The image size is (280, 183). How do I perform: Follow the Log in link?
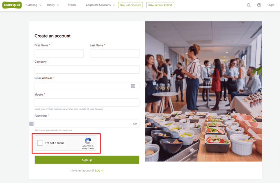[x=99, y=170]
